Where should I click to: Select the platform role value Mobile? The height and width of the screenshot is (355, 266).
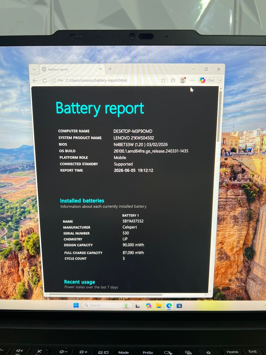[x=120, y=158]
